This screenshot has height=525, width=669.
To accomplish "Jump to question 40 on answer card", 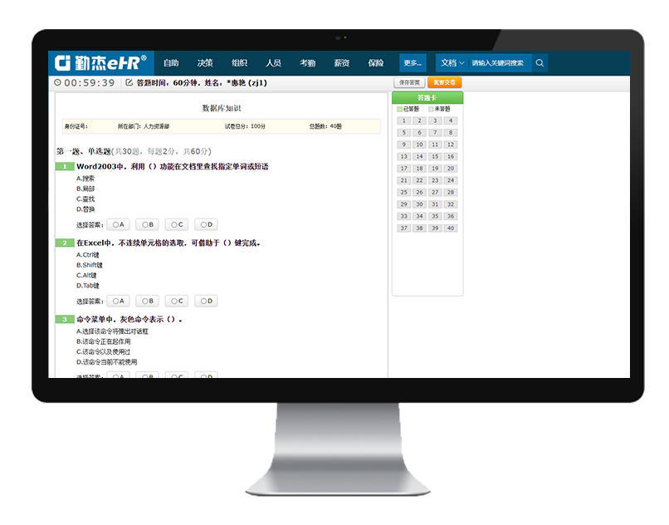I will 450,228.
